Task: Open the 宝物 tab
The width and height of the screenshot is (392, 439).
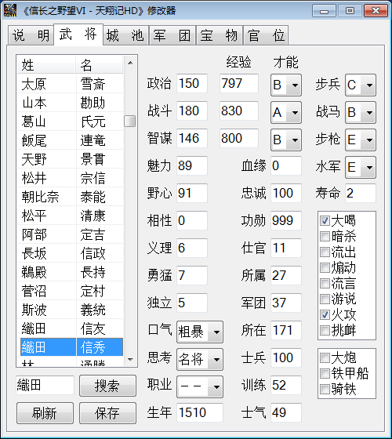Action: pyautogui.click(x=220, y=35)
